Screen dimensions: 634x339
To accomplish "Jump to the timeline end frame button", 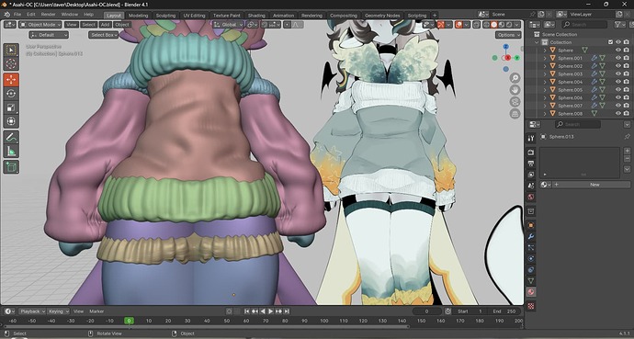I will [287, 311].
